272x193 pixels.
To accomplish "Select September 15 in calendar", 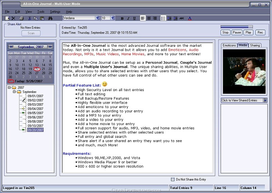I will (x=50, y=65).
